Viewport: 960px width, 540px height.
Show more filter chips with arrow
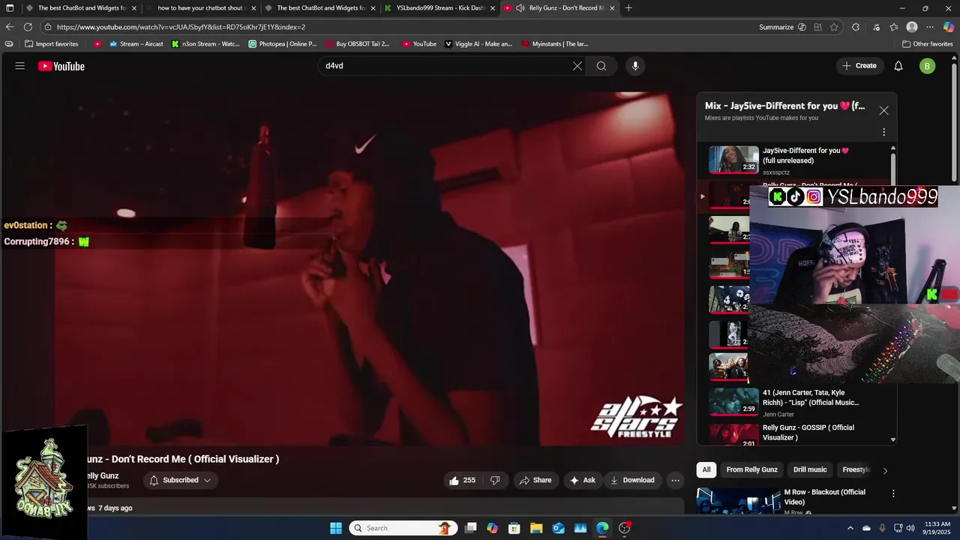tap(885, 470)
